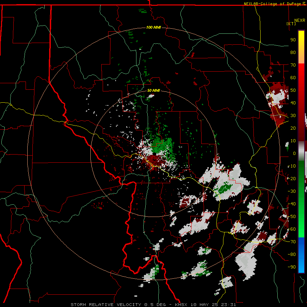Click the -50 value on velocity scale
The width and height of the screenshot is (307, 307).
click(x=292, y=216)
